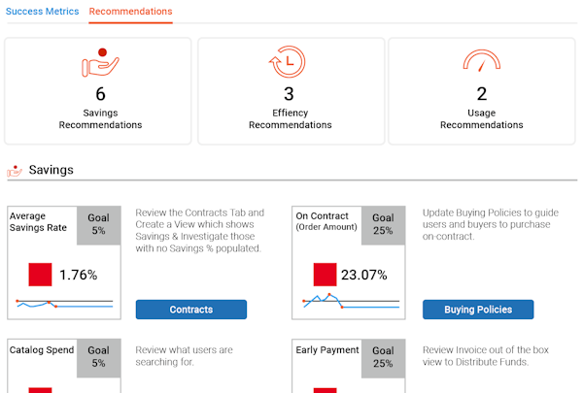Open the Success Metrics tab
Image resolution: width=583 pixels, height=393 pixels.
tap(42, 12)
